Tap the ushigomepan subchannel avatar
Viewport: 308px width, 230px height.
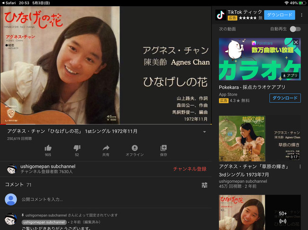pyautogui.click(x=12, y=169)
